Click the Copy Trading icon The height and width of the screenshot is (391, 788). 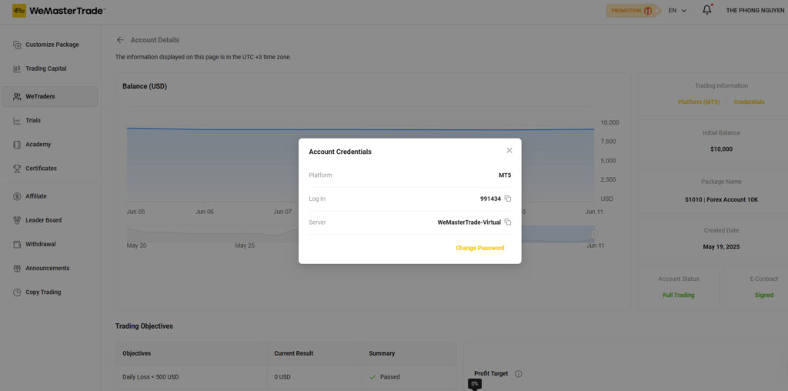coord(17,292)
